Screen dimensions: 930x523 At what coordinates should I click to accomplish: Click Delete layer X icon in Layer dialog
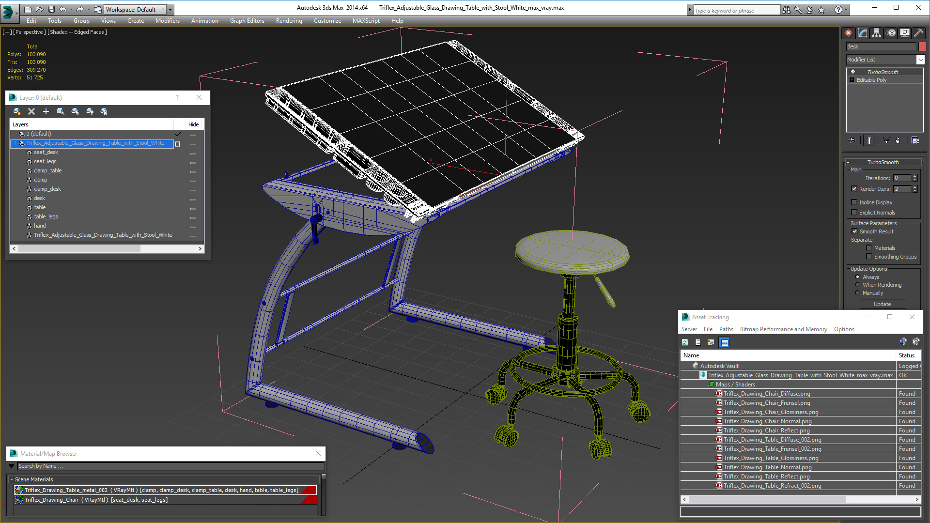pos(31,111)
